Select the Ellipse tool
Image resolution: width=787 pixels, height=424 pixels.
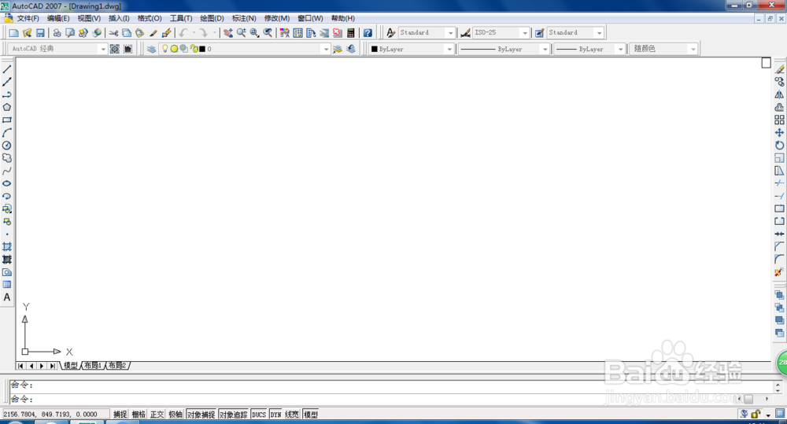tap(7, 183)
